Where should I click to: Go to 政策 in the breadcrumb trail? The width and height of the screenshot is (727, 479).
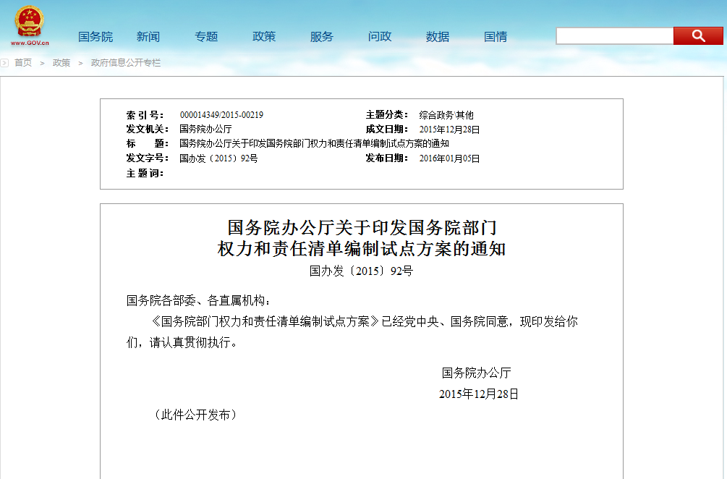pos(61,63)
